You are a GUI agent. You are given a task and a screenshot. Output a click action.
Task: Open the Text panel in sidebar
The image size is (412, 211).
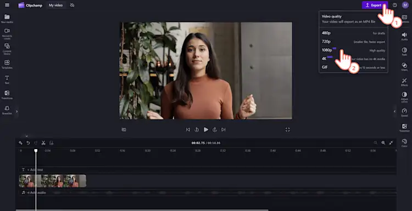click(7, 79)
